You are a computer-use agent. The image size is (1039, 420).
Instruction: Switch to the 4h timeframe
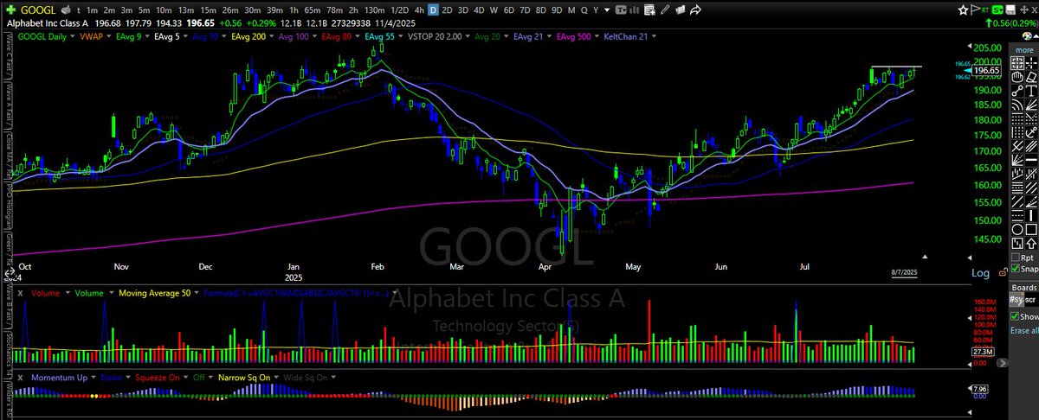tap(419, 10)
